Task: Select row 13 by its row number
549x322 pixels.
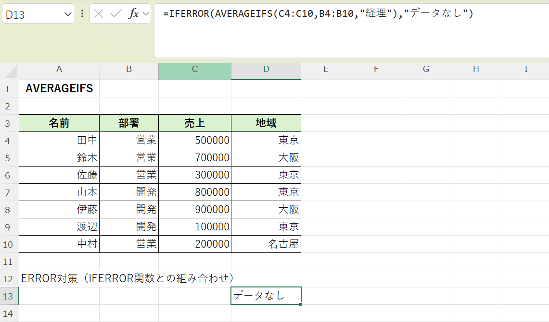Action: 9,296
